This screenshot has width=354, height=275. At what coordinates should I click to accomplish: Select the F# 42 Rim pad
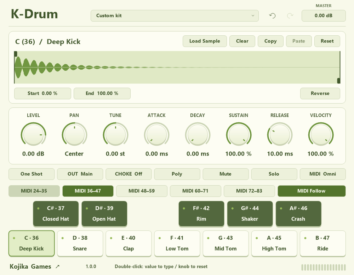(x=201, y=214)
